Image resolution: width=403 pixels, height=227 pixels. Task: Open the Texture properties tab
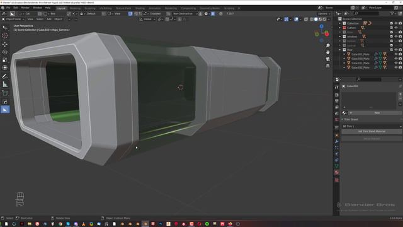pyautogui.click(x=336, y=180)
